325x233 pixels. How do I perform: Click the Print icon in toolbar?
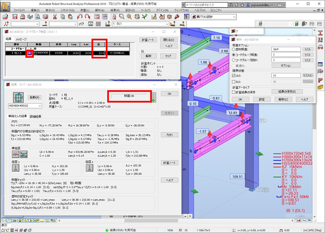(22, 17)
